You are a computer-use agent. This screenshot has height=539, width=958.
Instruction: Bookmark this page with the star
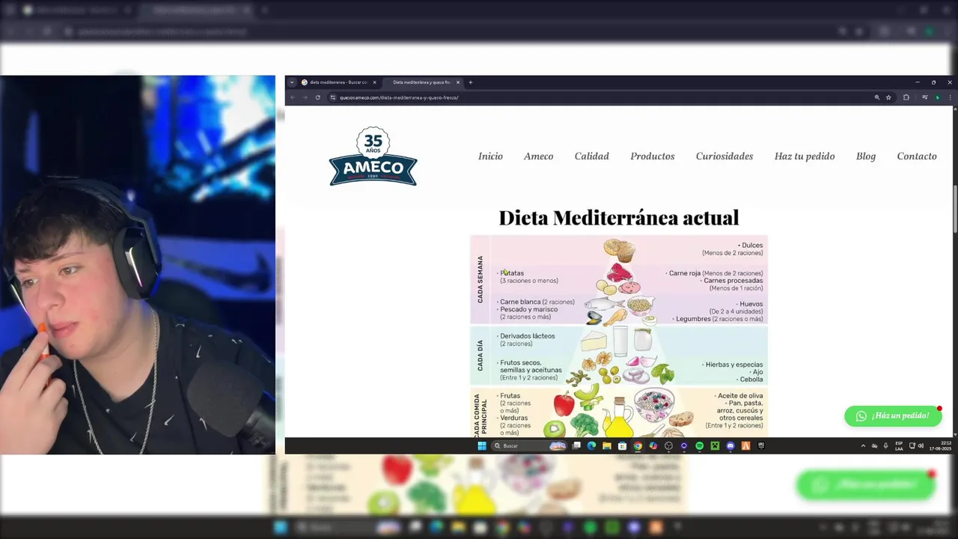888,97
